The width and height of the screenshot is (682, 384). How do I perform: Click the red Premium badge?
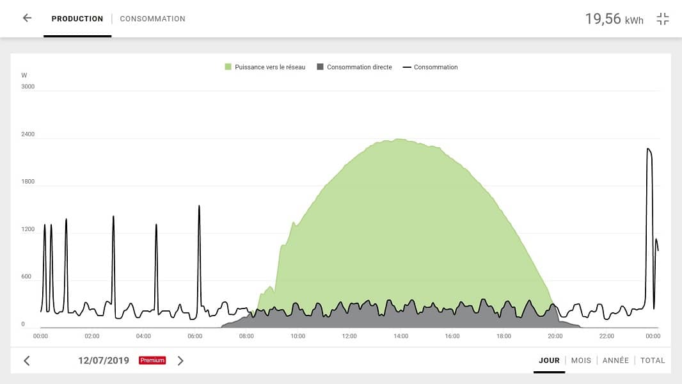152,360
